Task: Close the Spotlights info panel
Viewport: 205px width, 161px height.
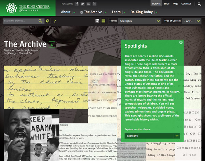Action: click(181, 42)
